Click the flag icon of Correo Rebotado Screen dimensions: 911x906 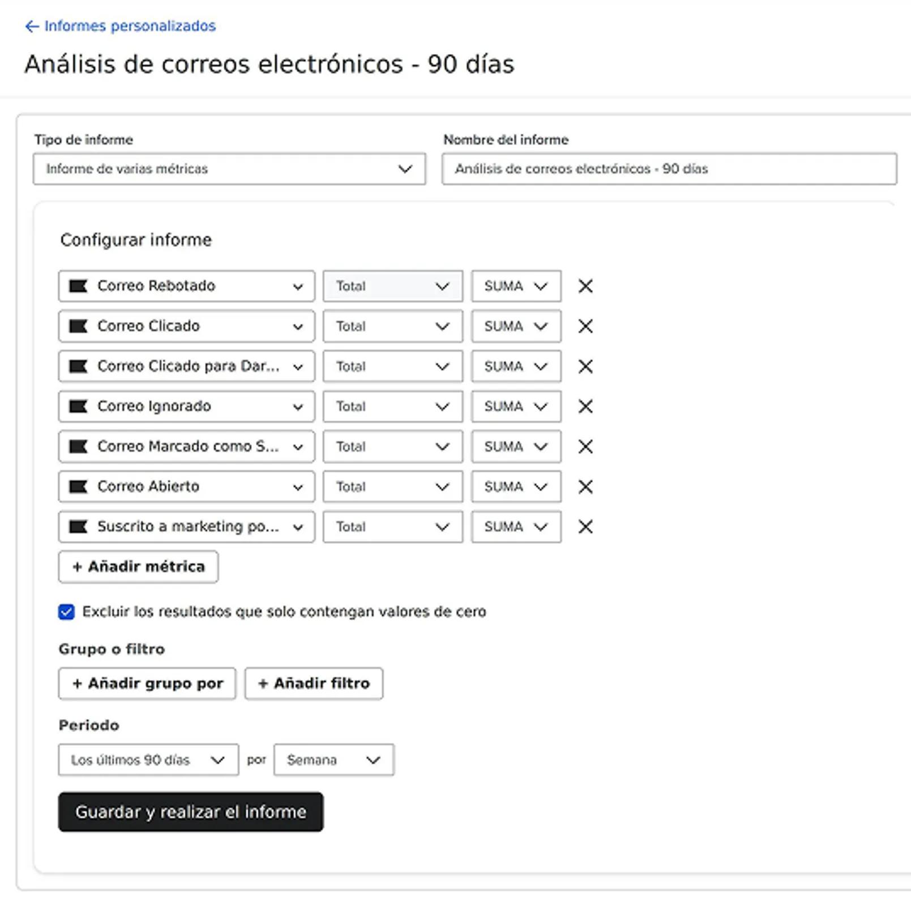pos(78,286)
